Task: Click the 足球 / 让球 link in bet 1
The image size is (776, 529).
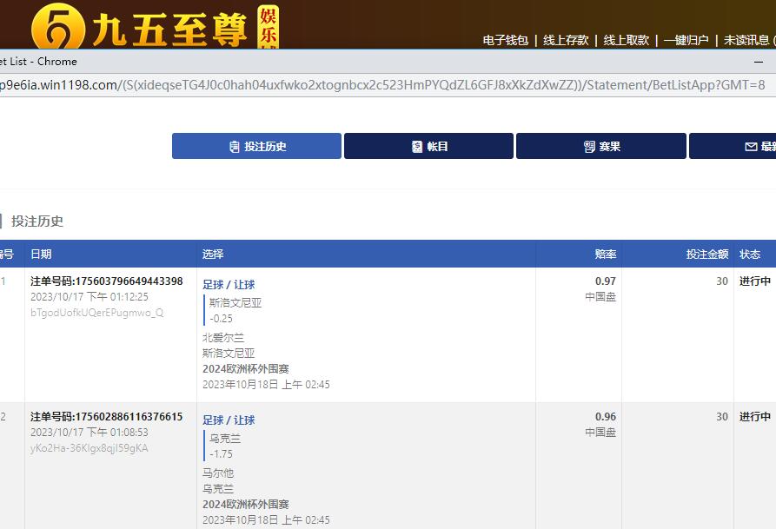Action: pyautogui.click(x=229, y=284)
